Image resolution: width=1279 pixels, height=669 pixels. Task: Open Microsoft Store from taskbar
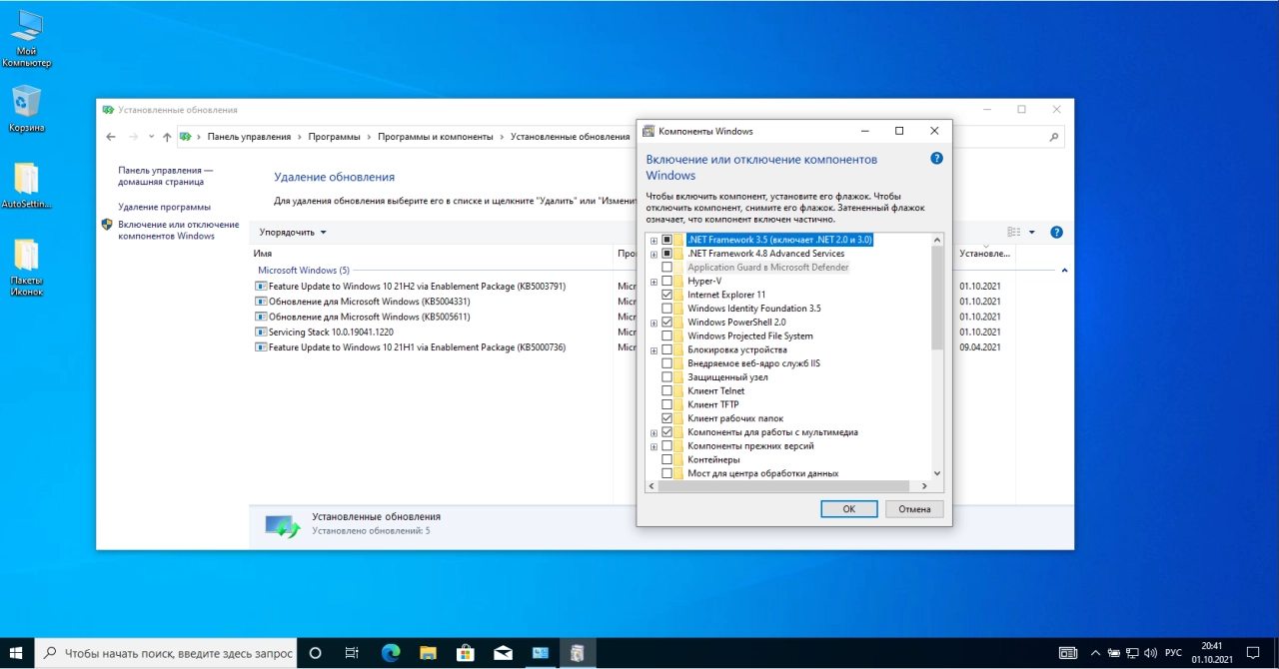pos(465,653)
